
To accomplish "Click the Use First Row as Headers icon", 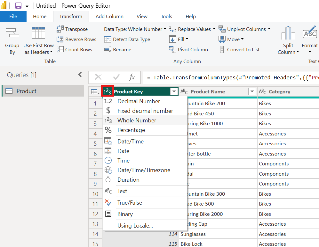I will pos(38,33).
